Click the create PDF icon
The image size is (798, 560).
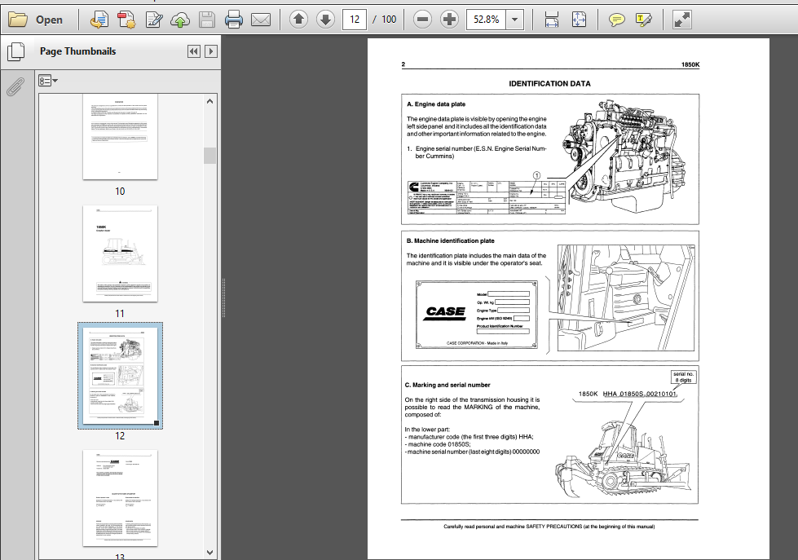click(126, 20)
